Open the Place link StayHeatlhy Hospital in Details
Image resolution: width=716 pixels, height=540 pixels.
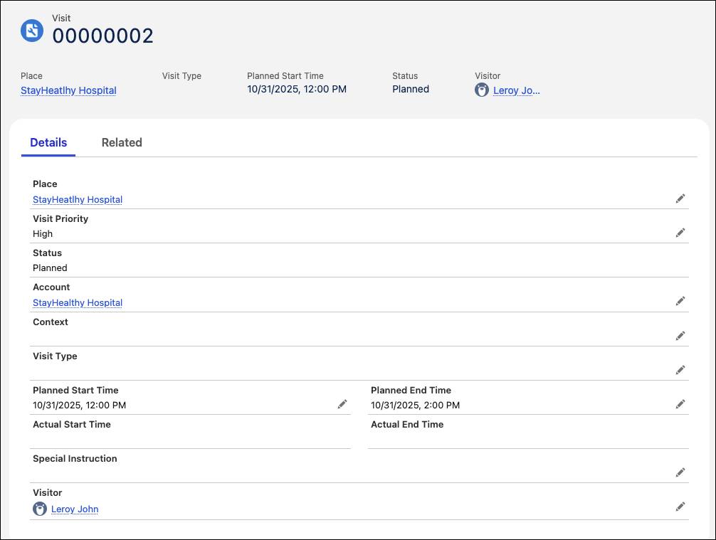click(77, 199)
